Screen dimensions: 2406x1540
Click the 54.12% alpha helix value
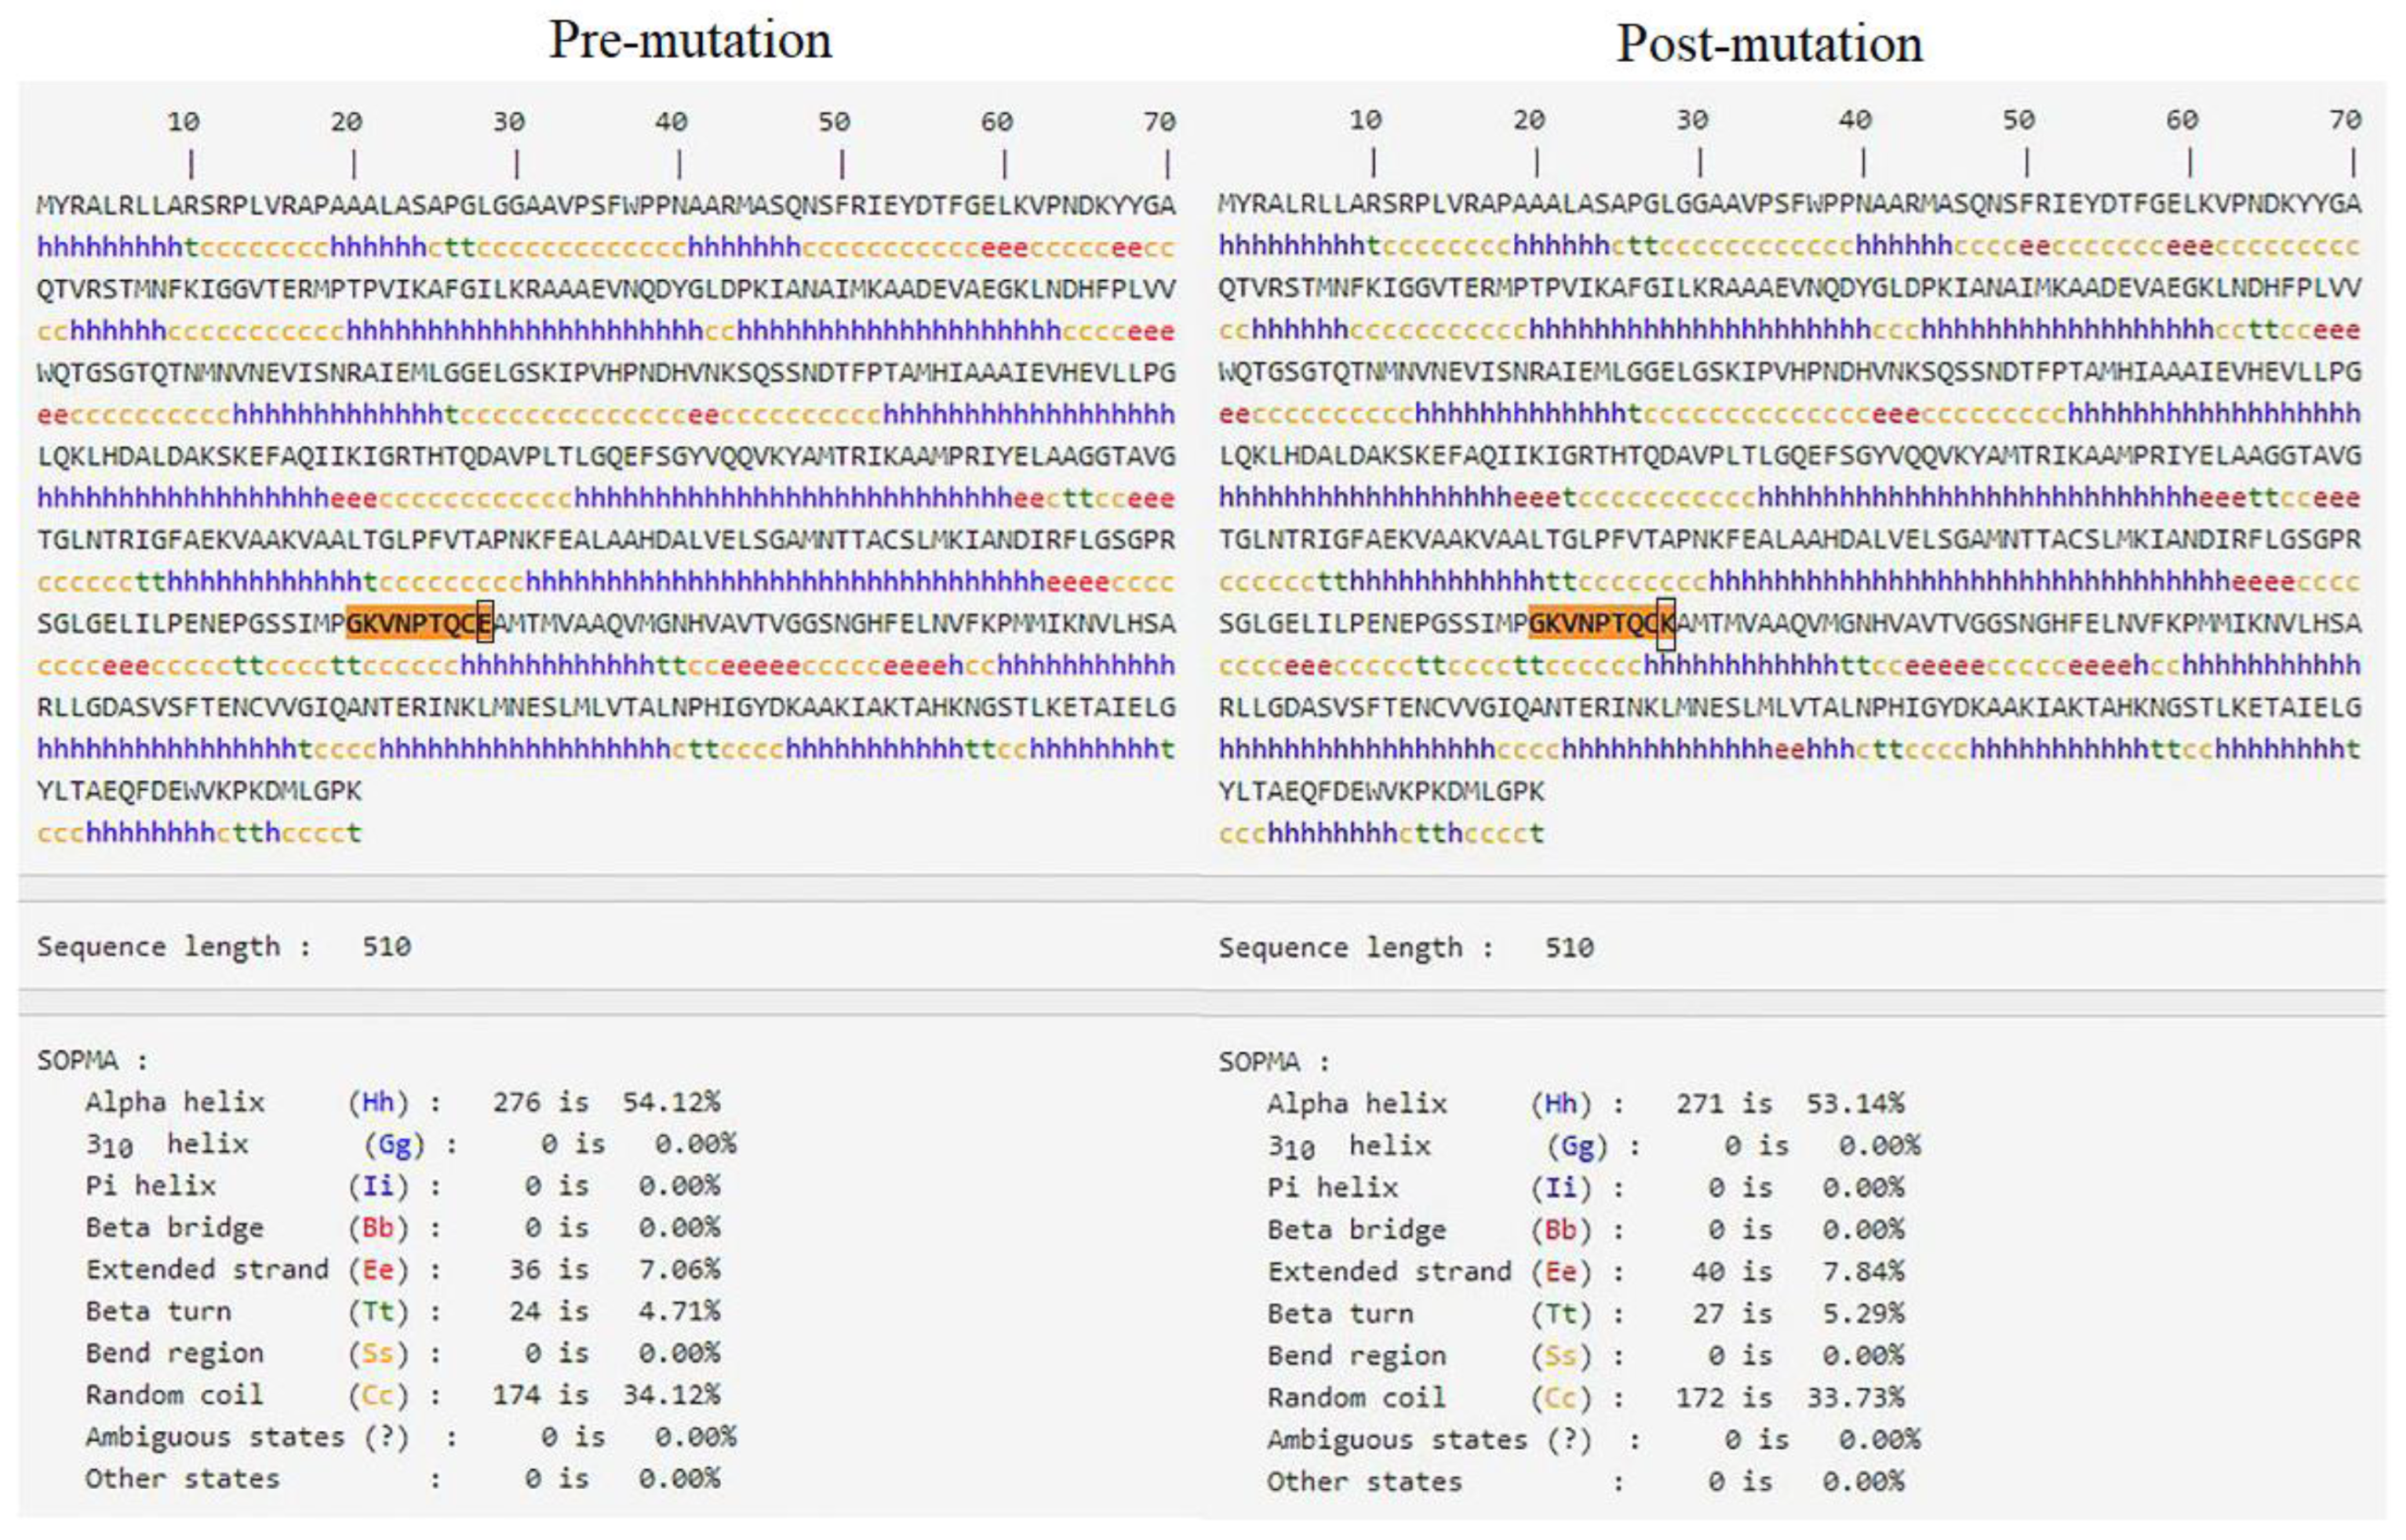coord(671,1102)
